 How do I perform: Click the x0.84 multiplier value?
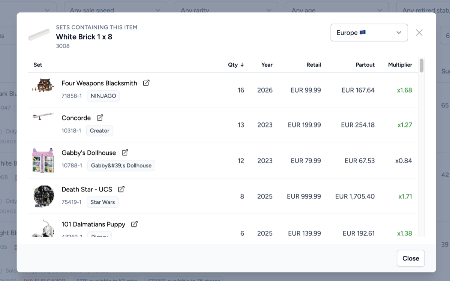click(x=403, y=161)
